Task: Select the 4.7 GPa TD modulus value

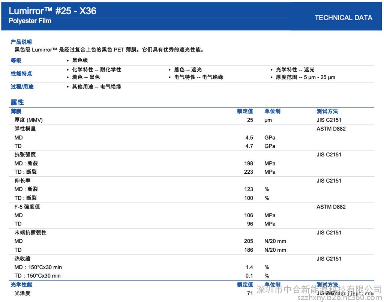Action: click(x=249, y=146)
